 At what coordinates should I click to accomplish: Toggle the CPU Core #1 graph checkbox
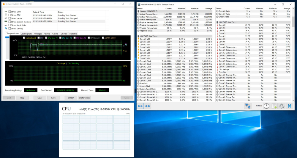tap(46, 38)
